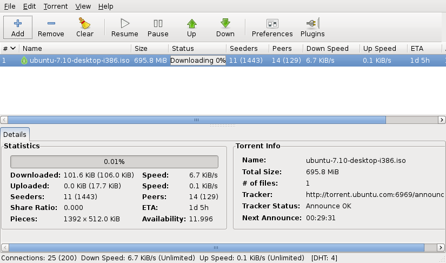446x263 pixels.
Task: Move the torrent up in the queue
Action: [x=191, y=23]
